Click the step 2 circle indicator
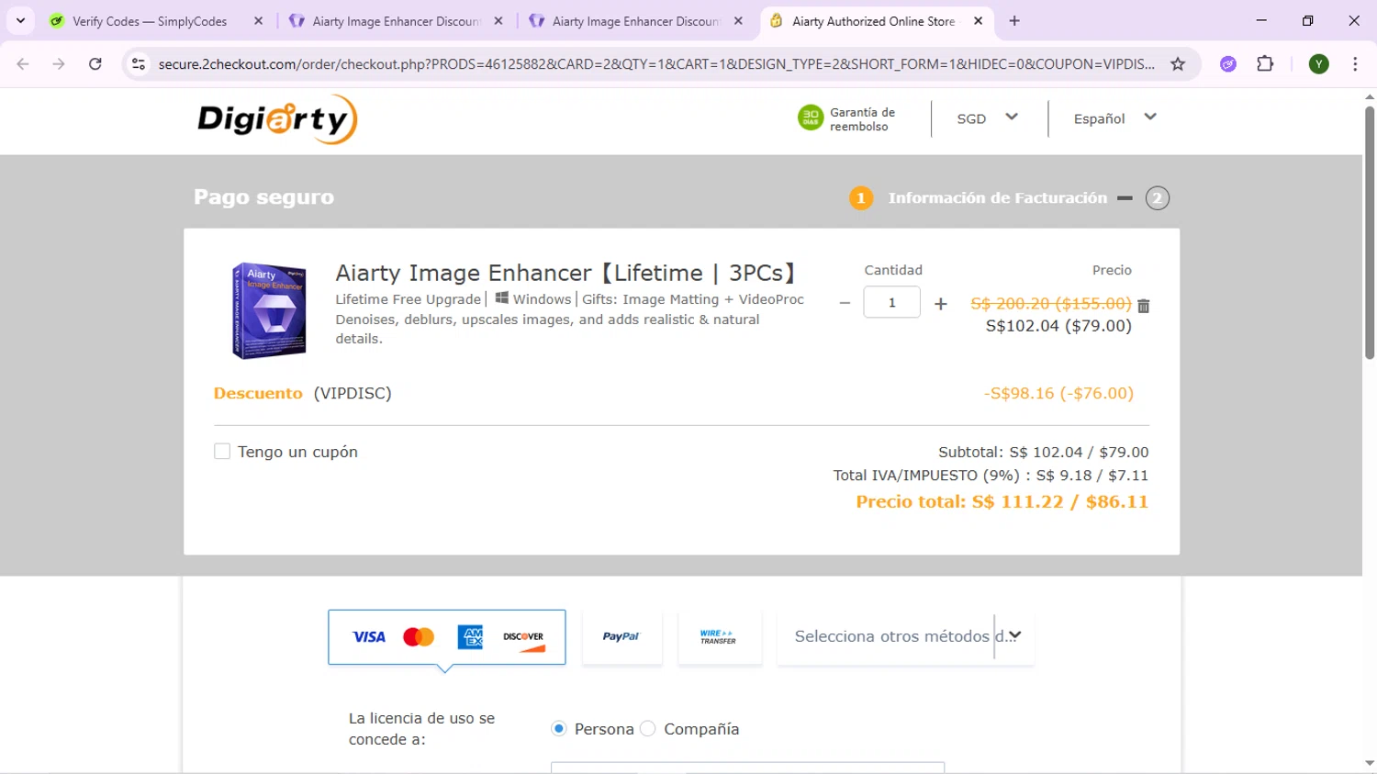 (1157, 198)
